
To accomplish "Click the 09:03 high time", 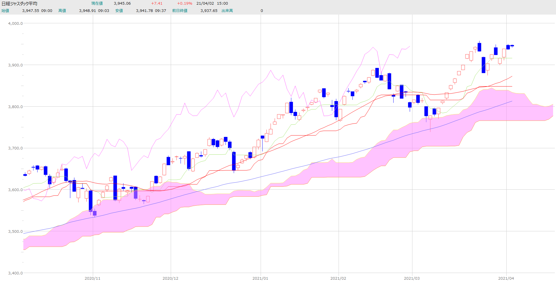I will [x=104, y=11].
